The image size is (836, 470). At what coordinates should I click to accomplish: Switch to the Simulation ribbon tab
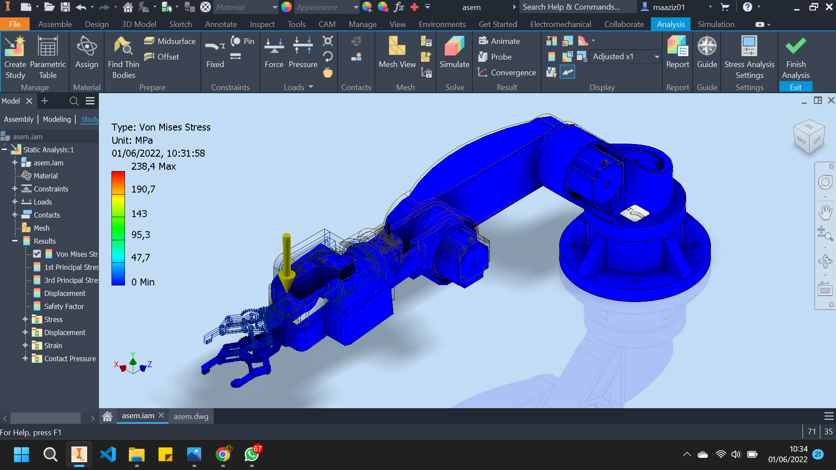(716, 24)
